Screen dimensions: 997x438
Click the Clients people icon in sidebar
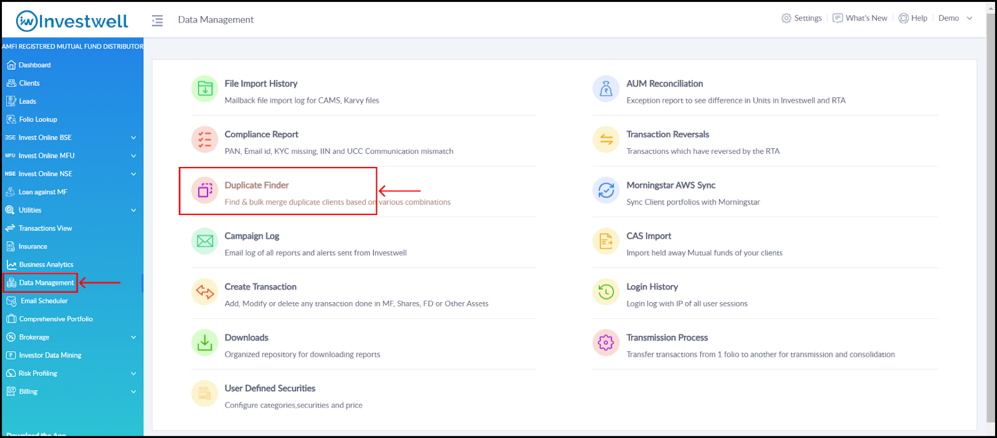click(11, 83)
